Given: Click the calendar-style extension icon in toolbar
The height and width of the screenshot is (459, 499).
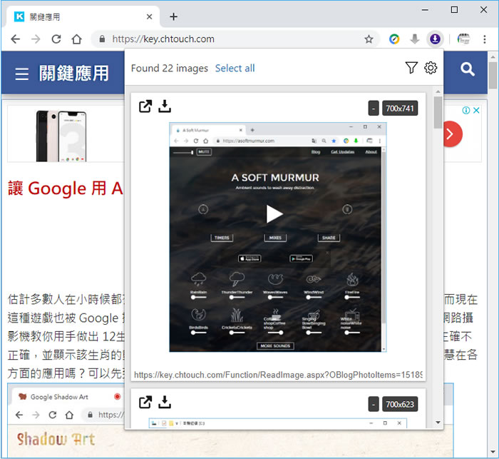Looking at the screenshot, I should coord(463,39).
